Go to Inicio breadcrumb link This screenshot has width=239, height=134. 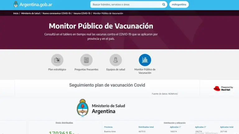point(16,13)
